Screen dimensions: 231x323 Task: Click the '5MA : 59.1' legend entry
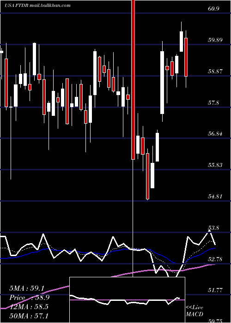point(27,288)
